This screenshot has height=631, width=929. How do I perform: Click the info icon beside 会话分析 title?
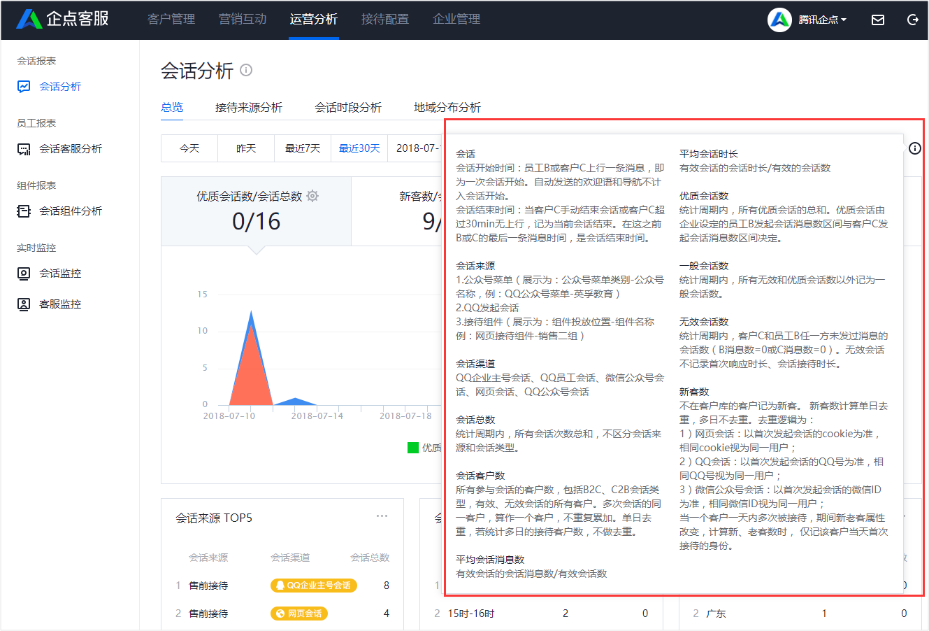coord(246,71)
